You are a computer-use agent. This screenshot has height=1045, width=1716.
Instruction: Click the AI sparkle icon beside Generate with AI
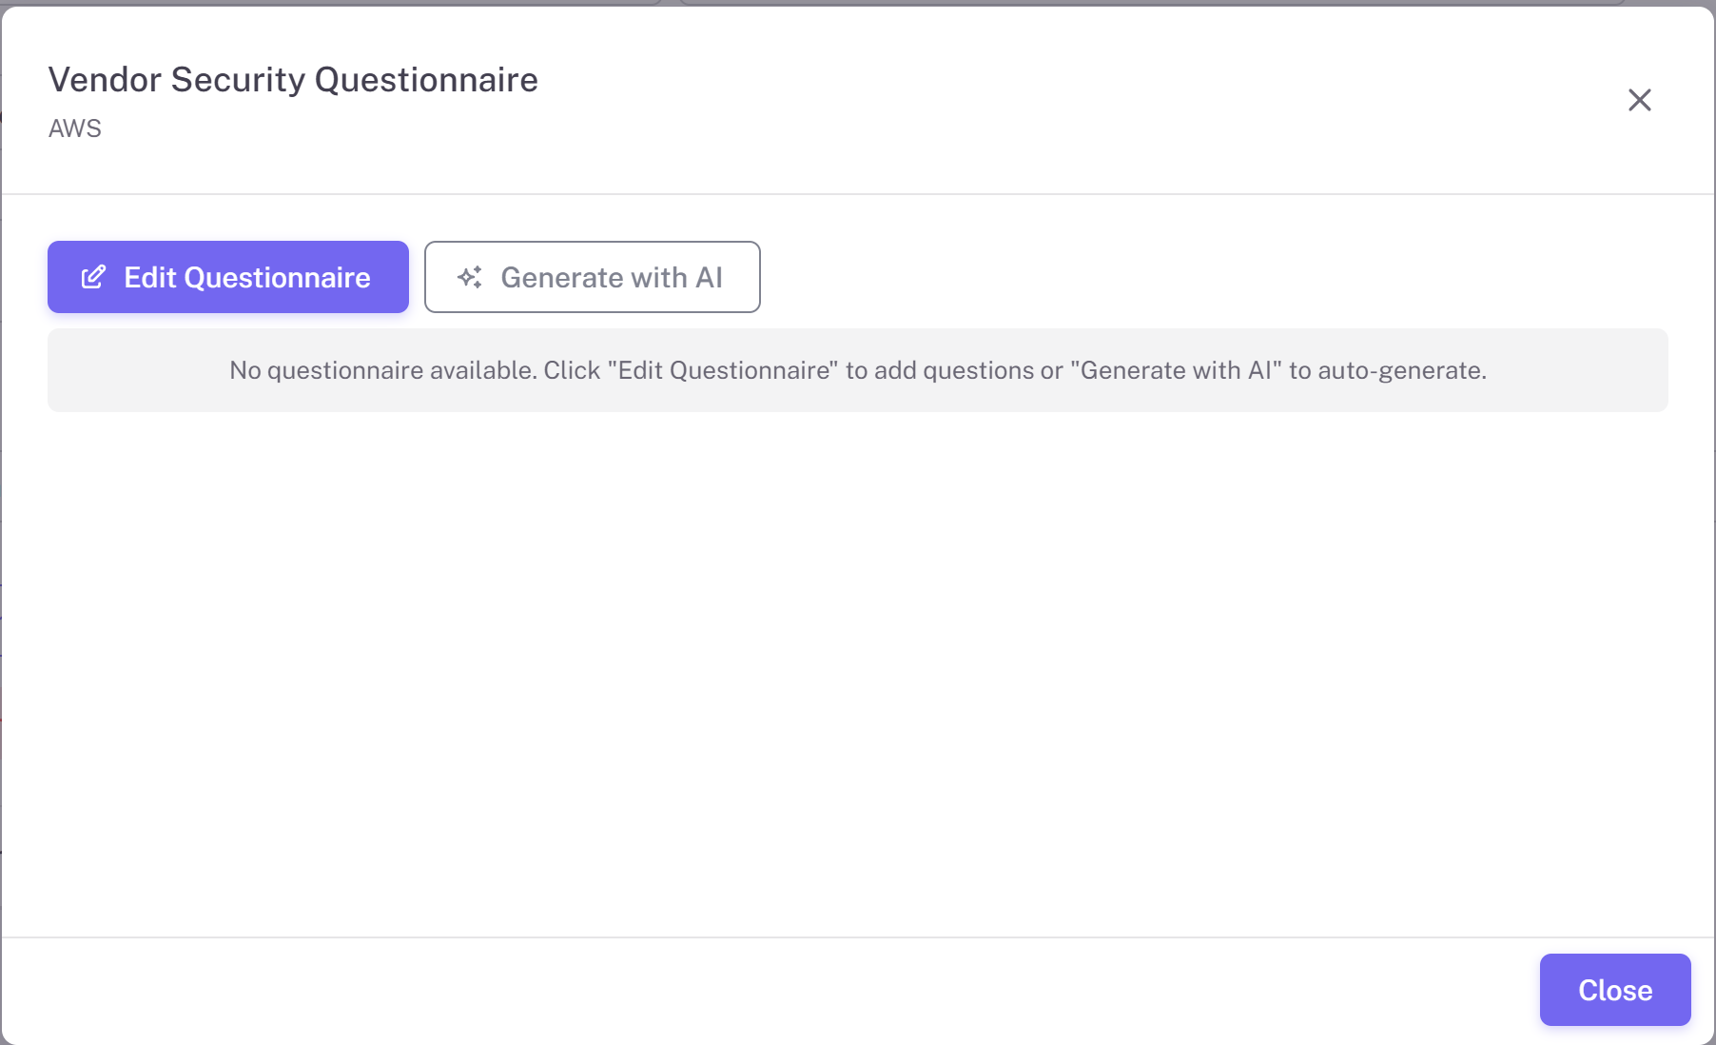pos(470,277)
